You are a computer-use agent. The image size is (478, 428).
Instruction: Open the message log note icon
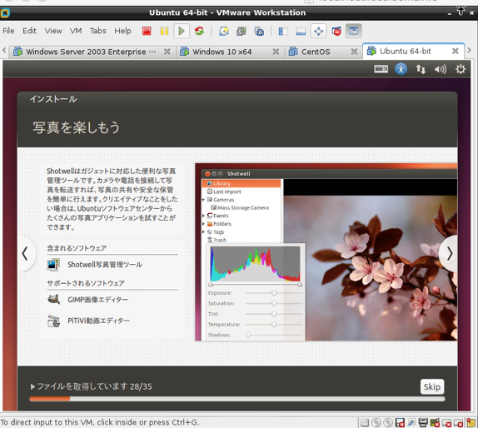coord(471,422)
